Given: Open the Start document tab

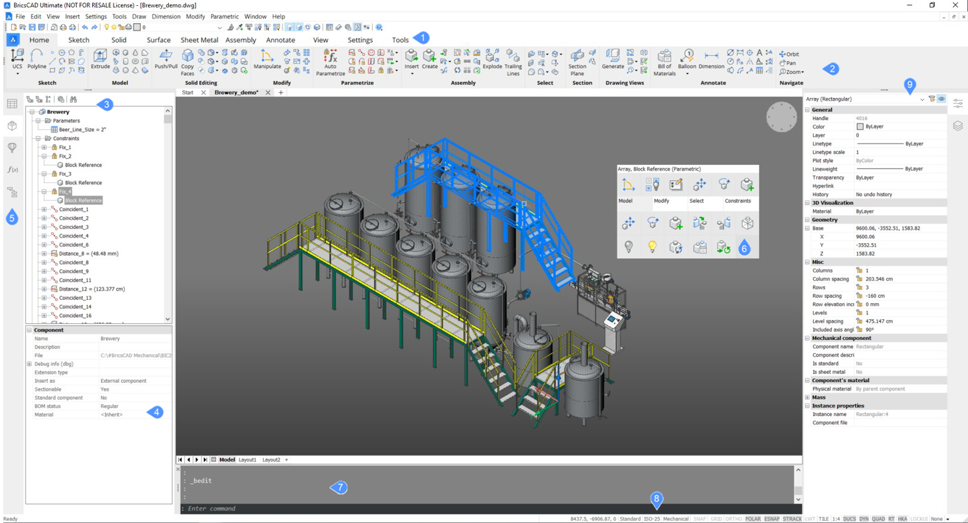Looking at the screenshot, I should (x=188, y=93).
